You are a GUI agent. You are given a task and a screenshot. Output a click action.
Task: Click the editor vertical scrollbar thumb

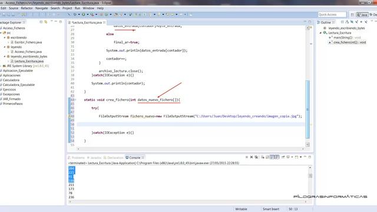point(307,109)
